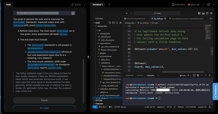Click dataquality breadcrumb
218x114 pixels.
click(x=130, y=23)
